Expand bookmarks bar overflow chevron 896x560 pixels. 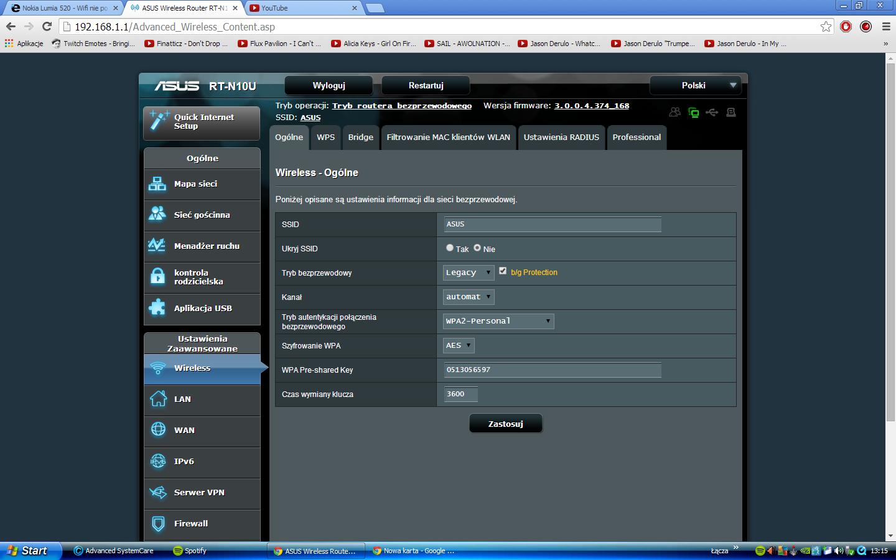pos(885,44)
